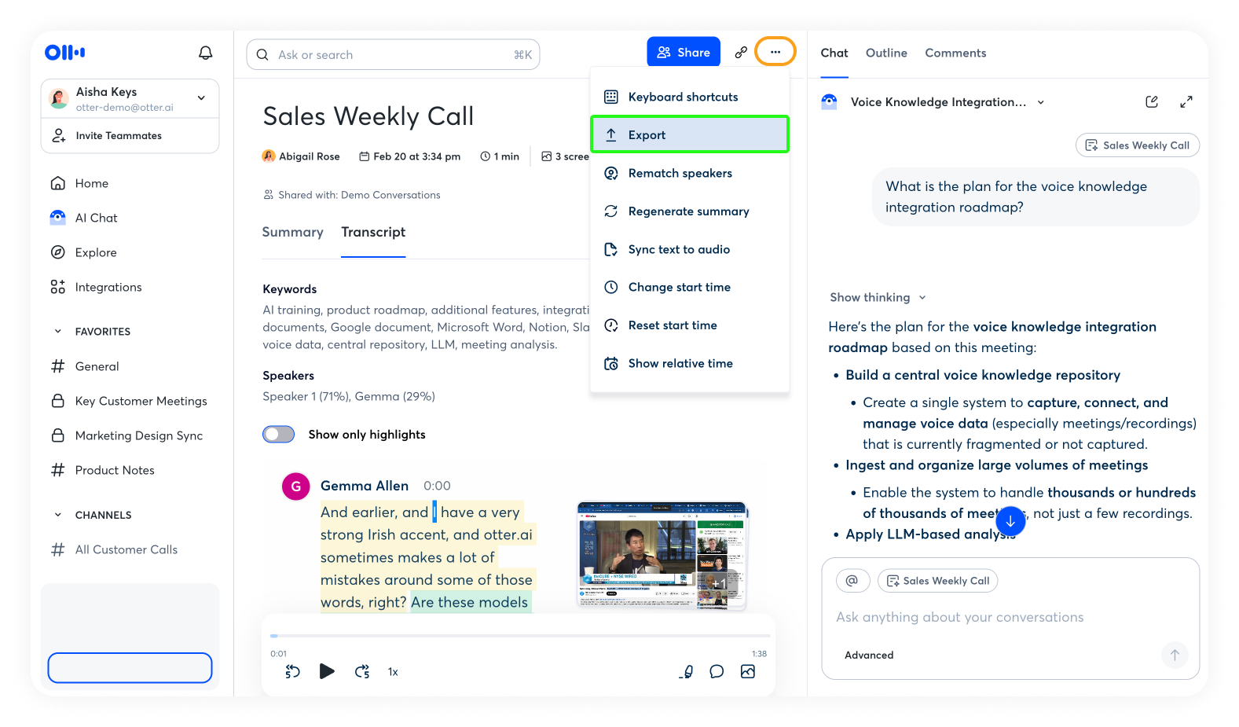
Task: Click the rewind playback icon
Action: click(292, 671)
